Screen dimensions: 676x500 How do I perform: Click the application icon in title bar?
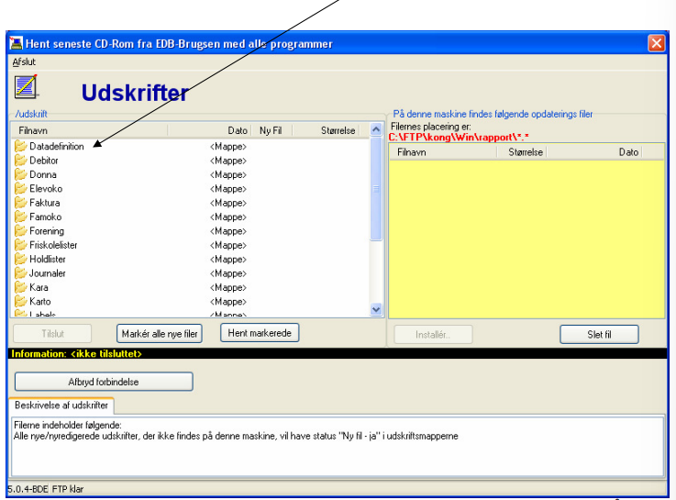pos(16,43)
